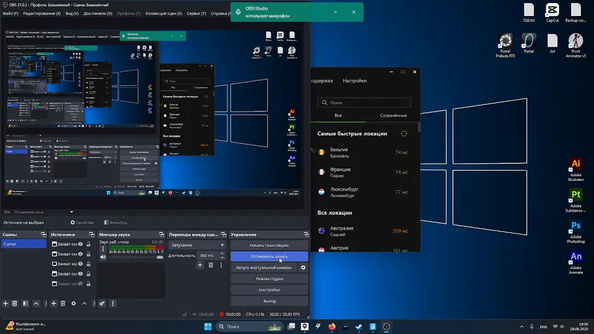Image resolution: width=594 pixels, height=334 pixels.
Task: Select the Сцена item in Scenes list
Action: click(x=24, y=244)
